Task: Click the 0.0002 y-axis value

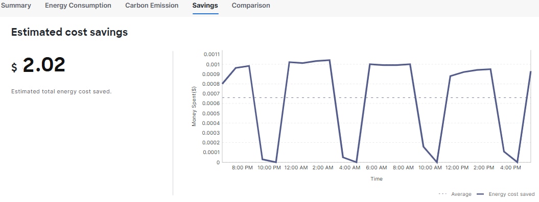Action: (x=212, y=142)
